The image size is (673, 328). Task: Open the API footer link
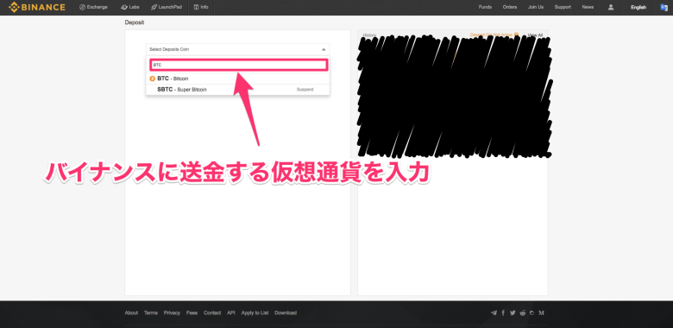pyautogui.click(x=231, y=313)
